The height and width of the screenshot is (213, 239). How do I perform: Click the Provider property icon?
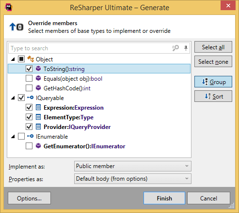click(x=38, y=127)
